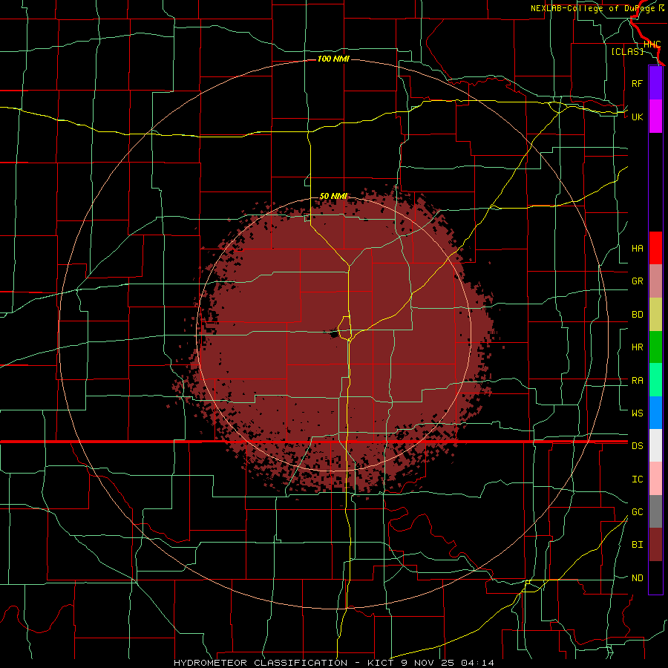Click the 'HHC' product code text
The width and height of the screenshot is (668, 668).
pos(652,45)
